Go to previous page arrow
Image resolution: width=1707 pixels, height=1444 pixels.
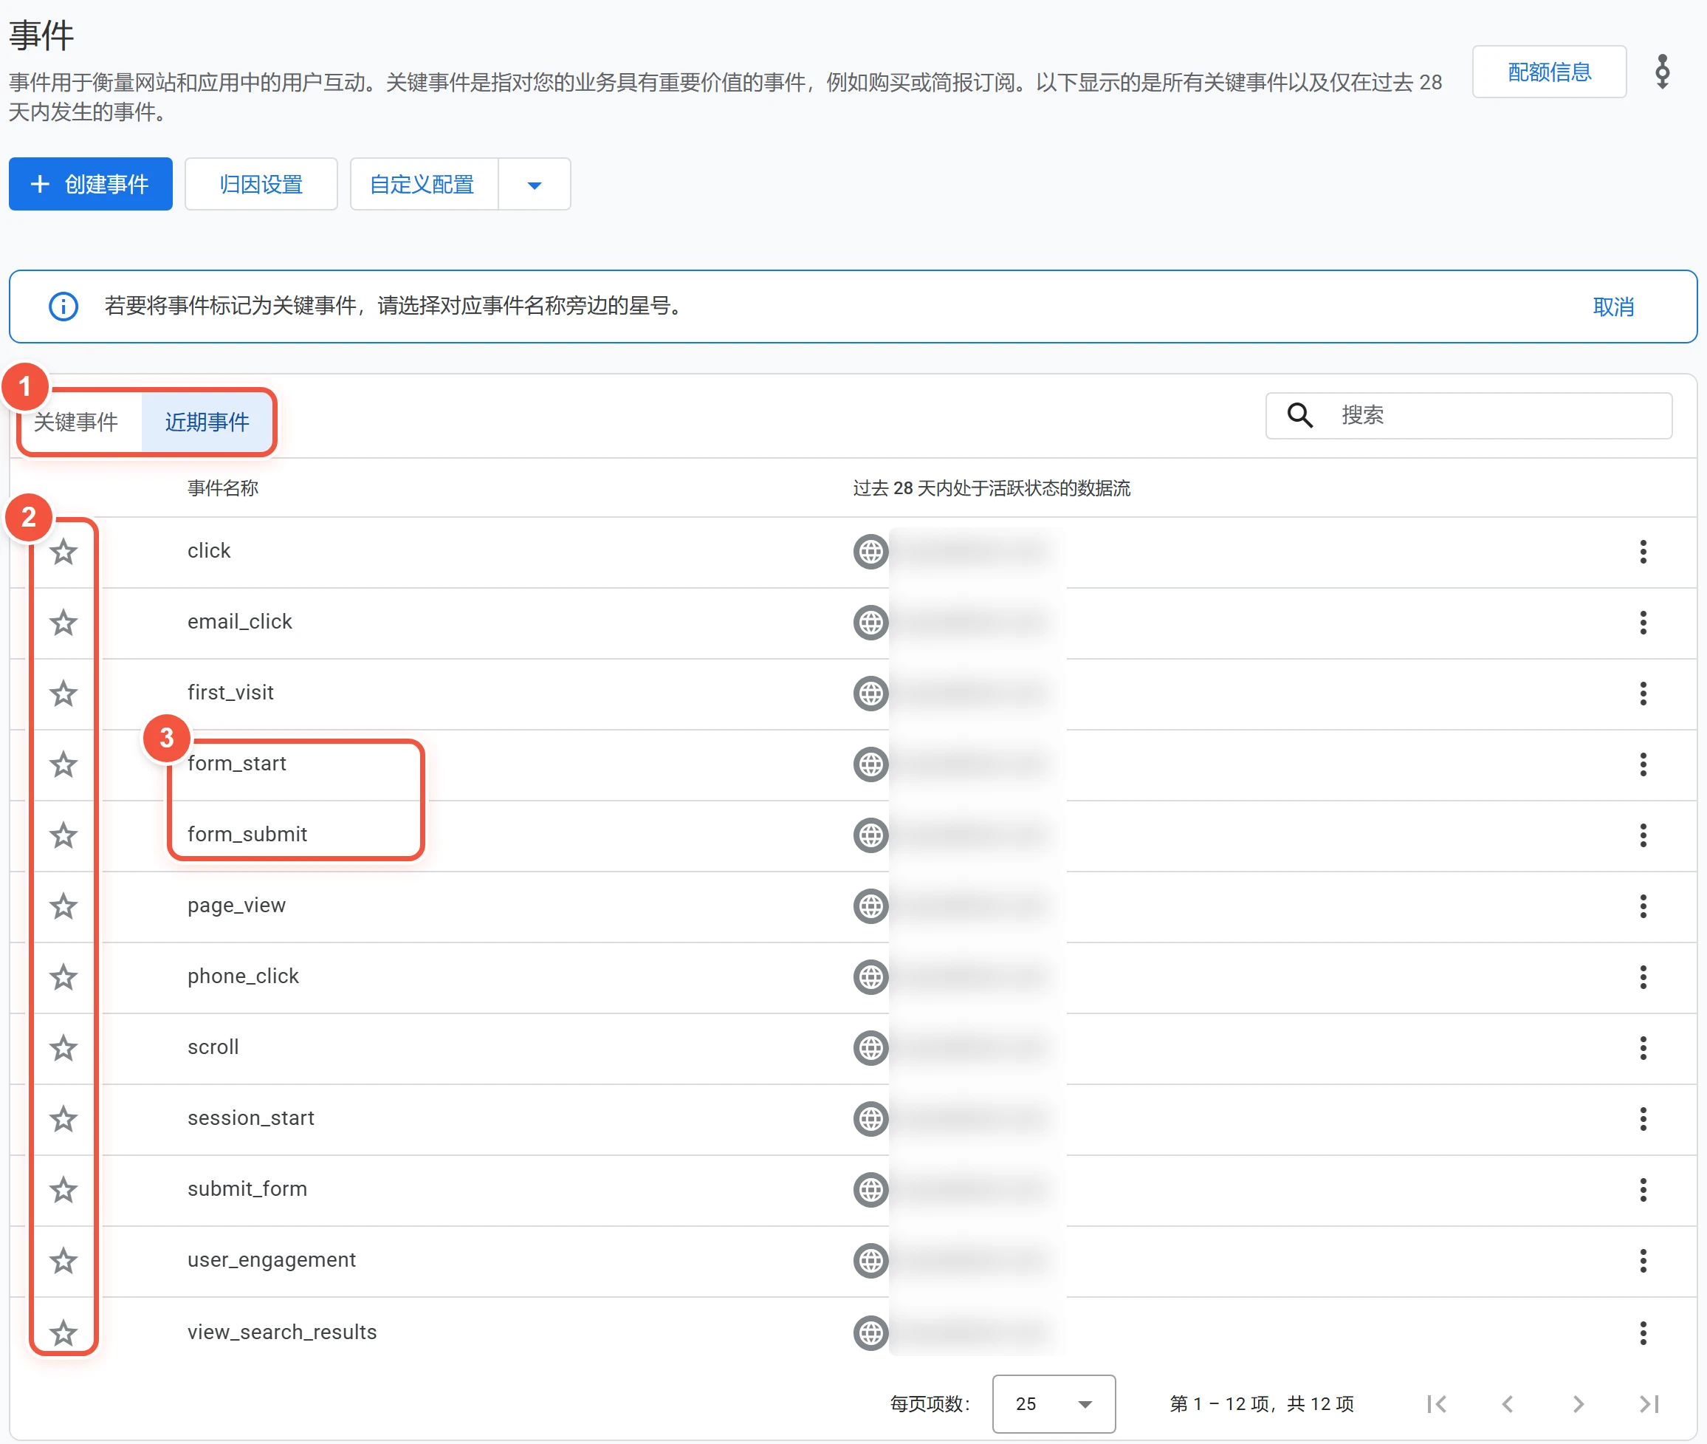(1506, 1404)
